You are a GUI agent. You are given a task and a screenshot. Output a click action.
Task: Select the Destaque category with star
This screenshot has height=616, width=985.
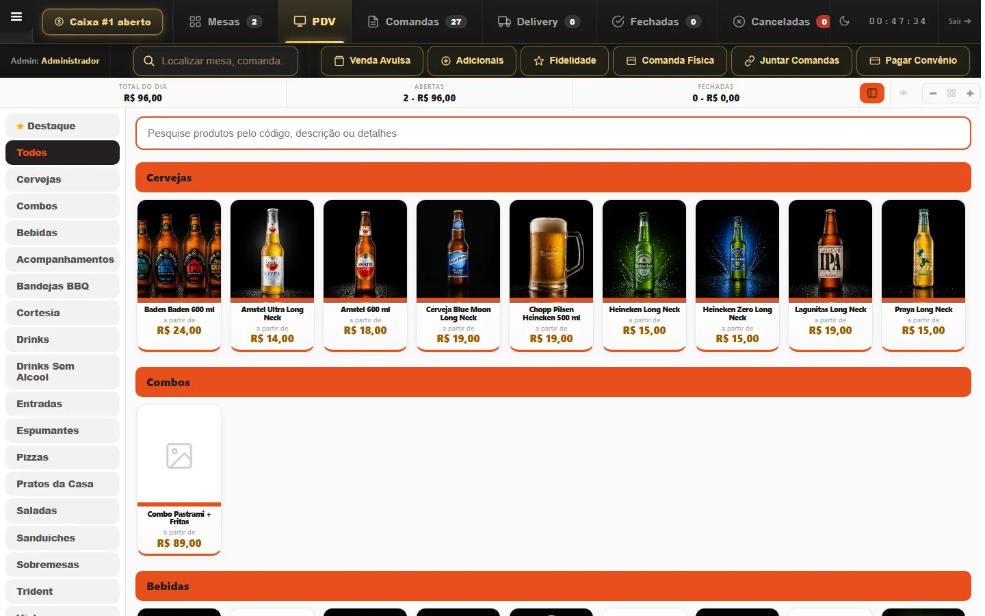(x=62, y=126)
